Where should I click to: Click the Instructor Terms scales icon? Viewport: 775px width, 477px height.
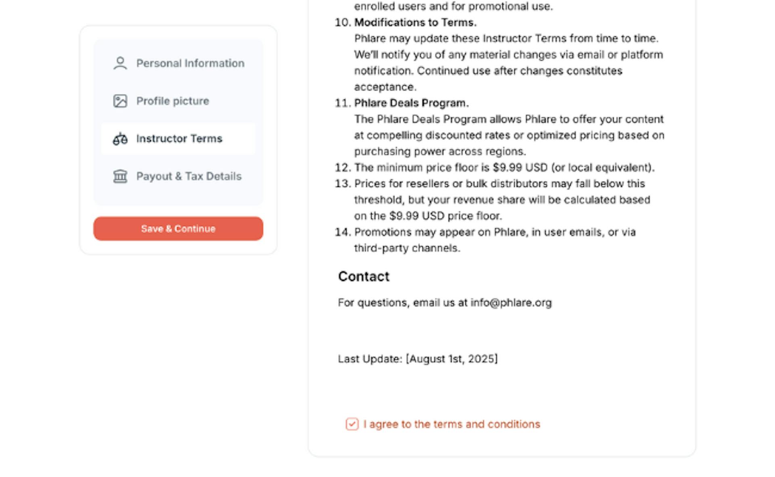click(x=120, y=139)
